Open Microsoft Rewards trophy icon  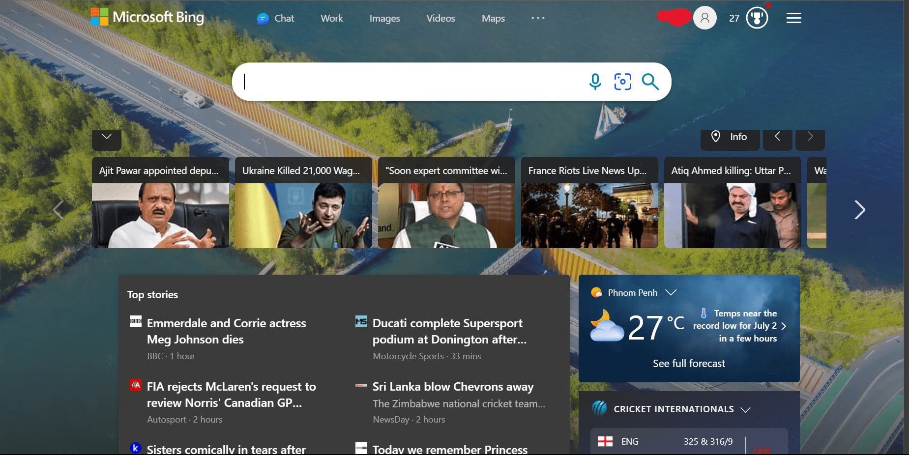[757, 18]
